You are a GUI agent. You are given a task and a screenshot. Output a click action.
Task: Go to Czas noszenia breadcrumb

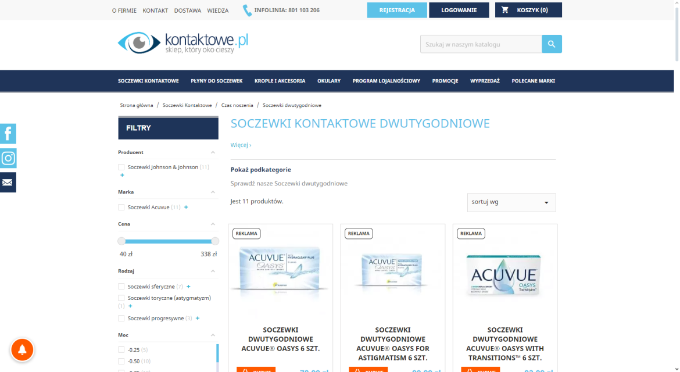(x=237, y=105)
